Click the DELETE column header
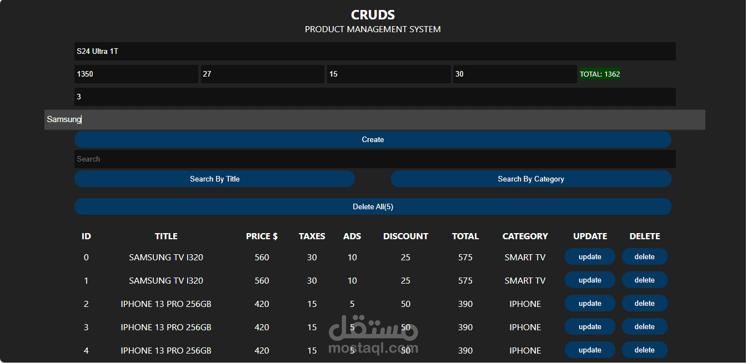Screen dimensions: 747x363 click(644, 236)
